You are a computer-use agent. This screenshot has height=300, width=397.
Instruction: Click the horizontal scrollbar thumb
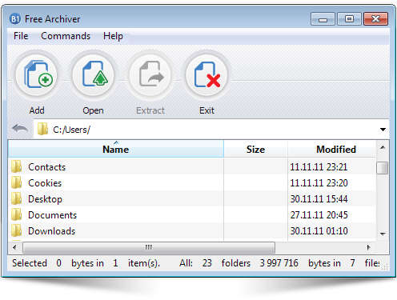pos(149,247)
